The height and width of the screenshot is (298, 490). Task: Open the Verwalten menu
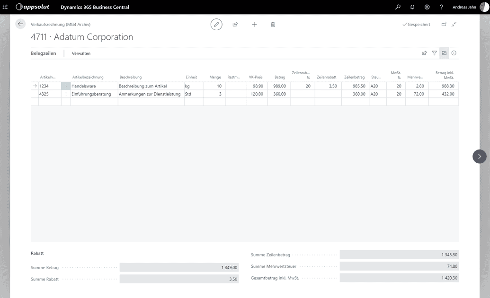point(81,53)
